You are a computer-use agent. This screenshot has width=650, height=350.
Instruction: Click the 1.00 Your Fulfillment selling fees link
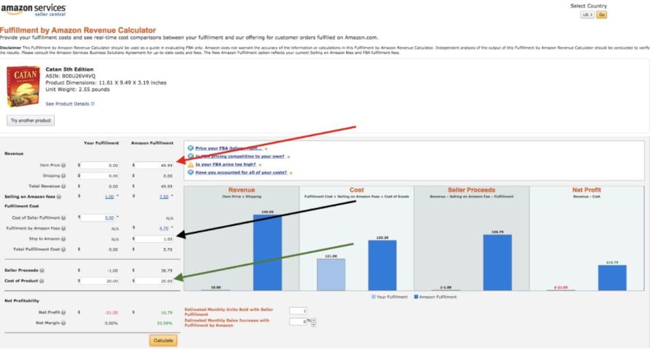(109, 197)
